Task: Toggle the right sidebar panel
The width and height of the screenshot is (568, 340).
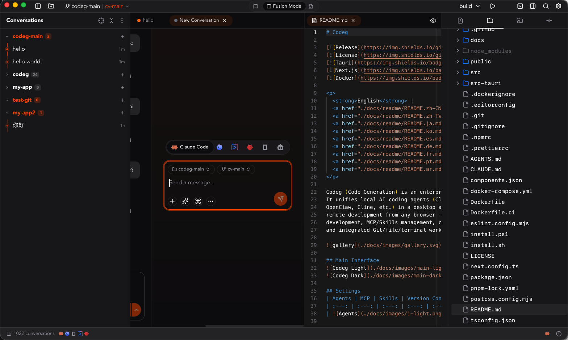Action: 533,6
